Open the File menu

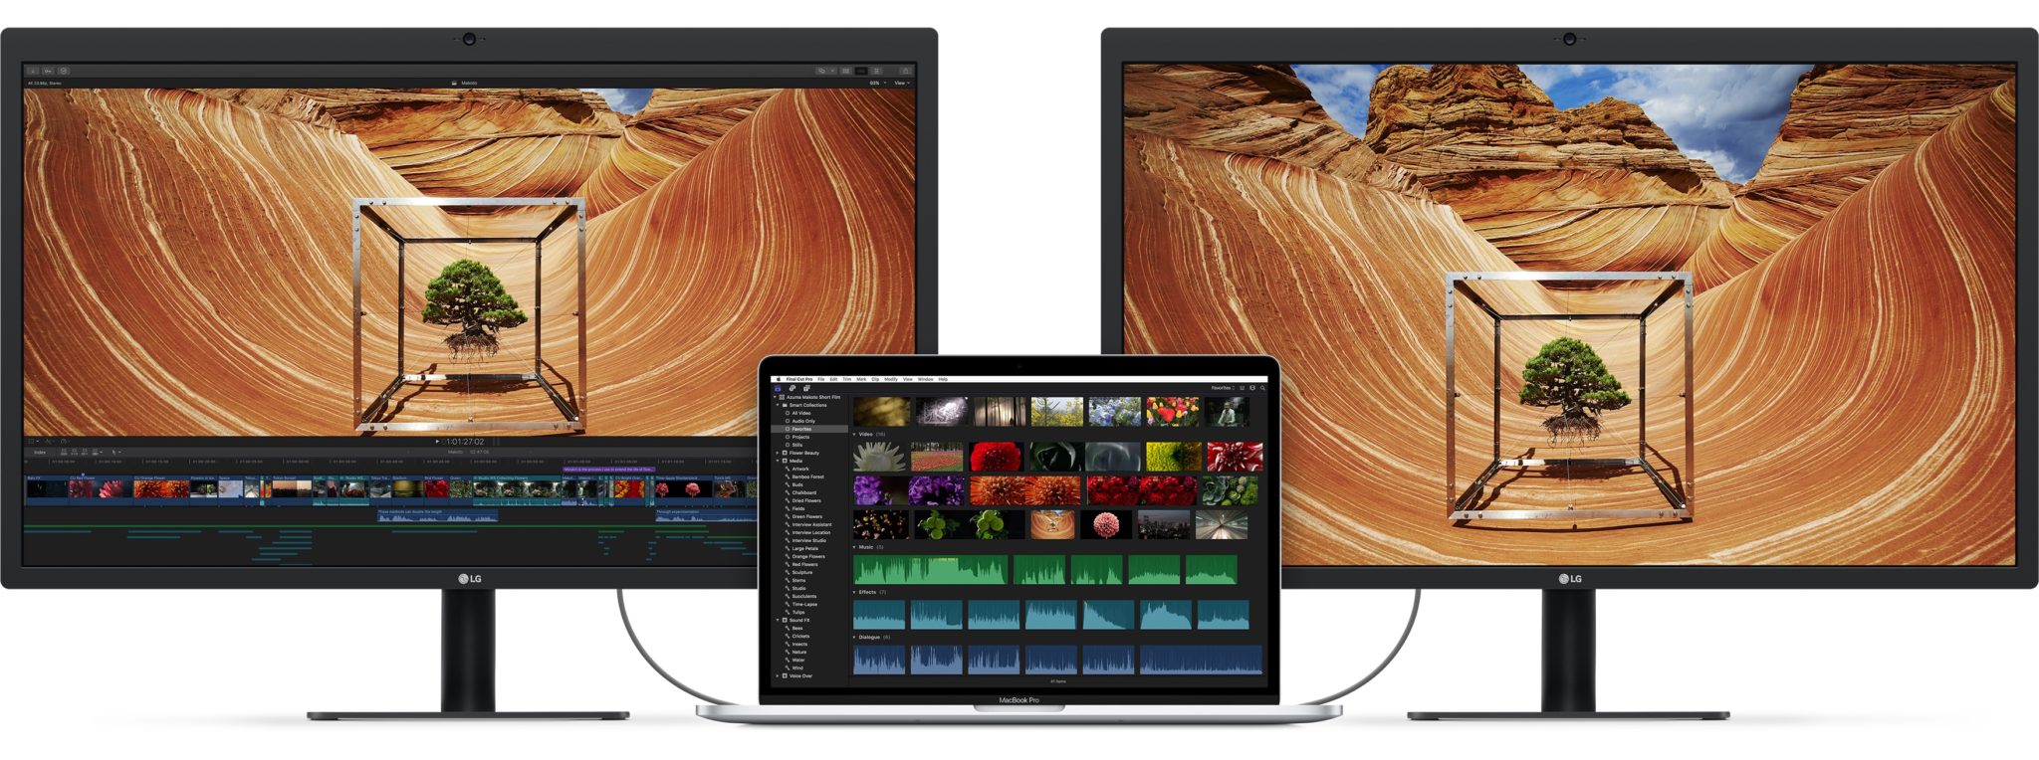pyautogui.click(x=821, y=379)
